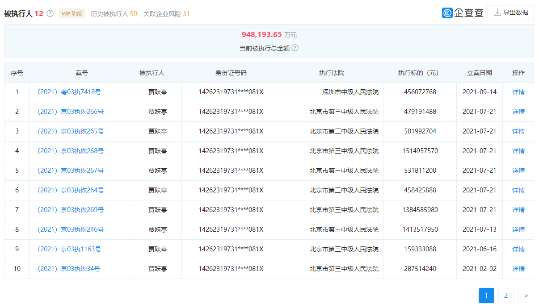View 详情 for case 京03执恢267号
The height and width of the screenshot is (304, 539).
(x=518, y=171)
